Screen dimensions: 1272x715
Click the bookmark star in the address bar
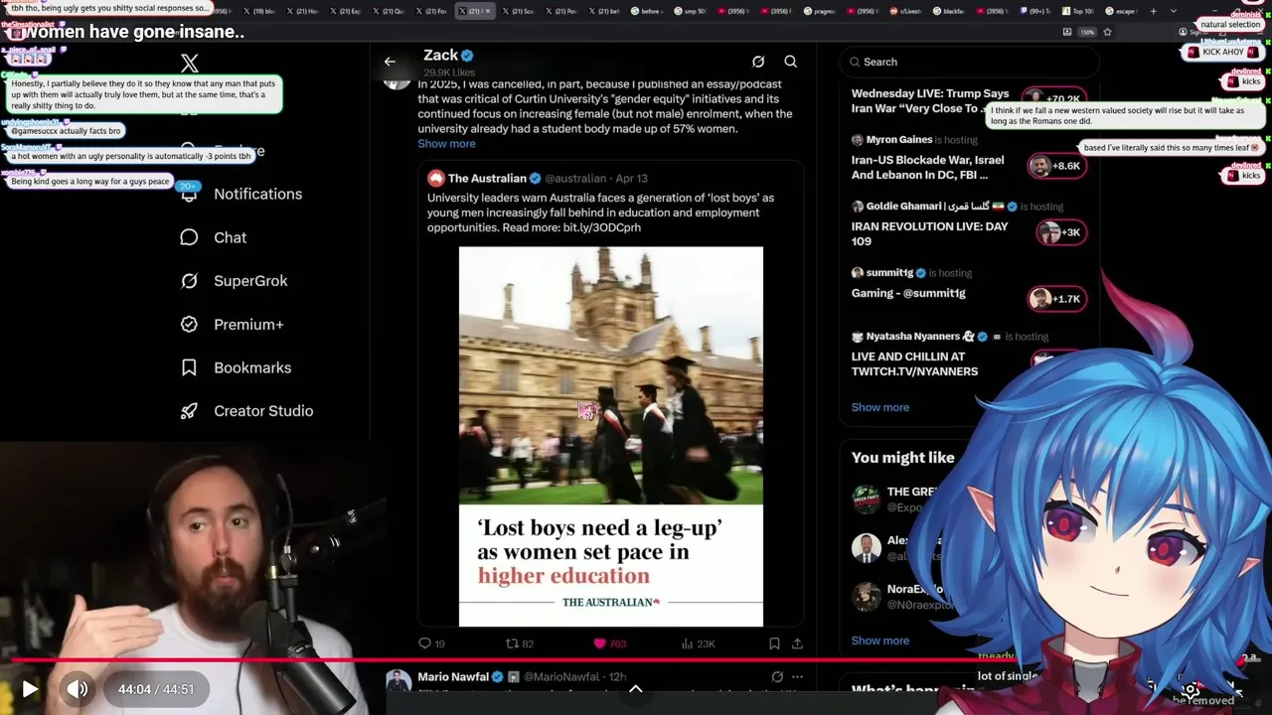1107,32
